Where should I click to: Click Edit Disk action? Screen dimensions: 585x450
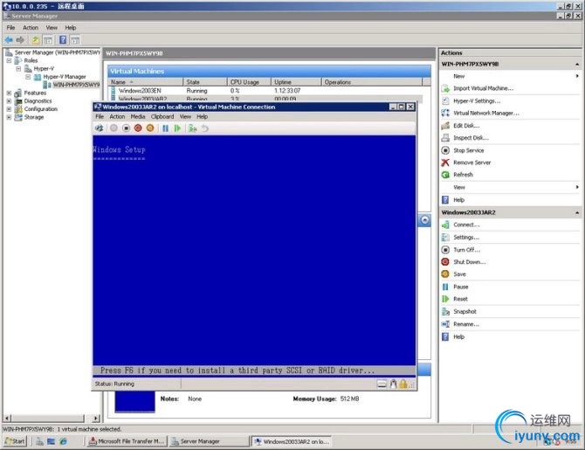(466, 126)
